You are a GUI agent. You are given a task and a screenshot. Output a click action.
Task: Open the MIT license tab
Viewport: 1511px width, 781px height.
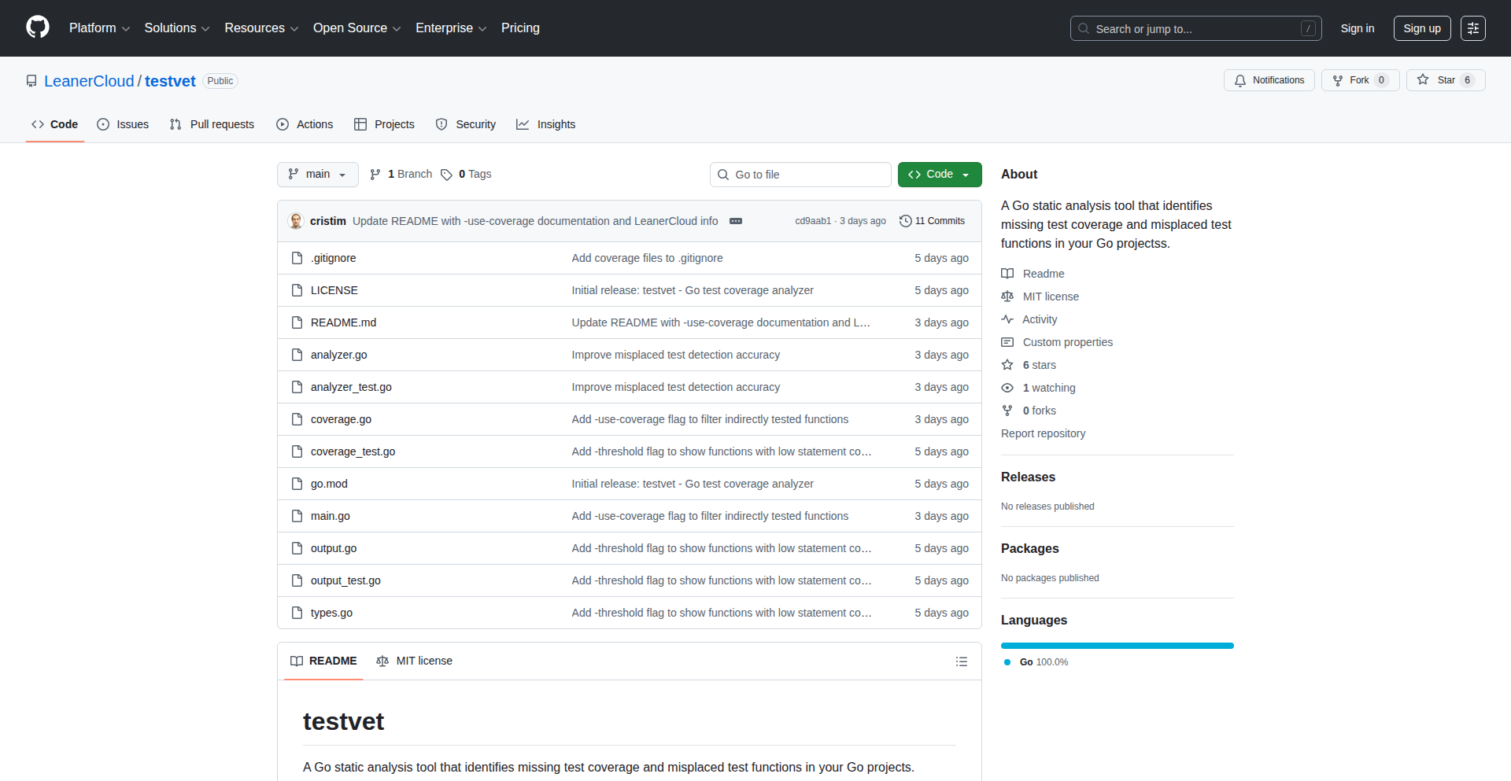click(x=415, y=661)
